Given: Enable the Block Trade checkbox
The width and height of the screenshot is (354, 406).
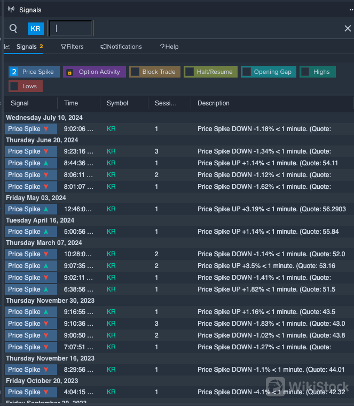Looking at the screenshot, I should pos(136,72).
